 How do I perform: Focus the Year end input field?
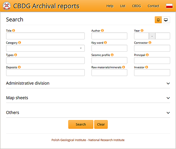click(163, 36)
